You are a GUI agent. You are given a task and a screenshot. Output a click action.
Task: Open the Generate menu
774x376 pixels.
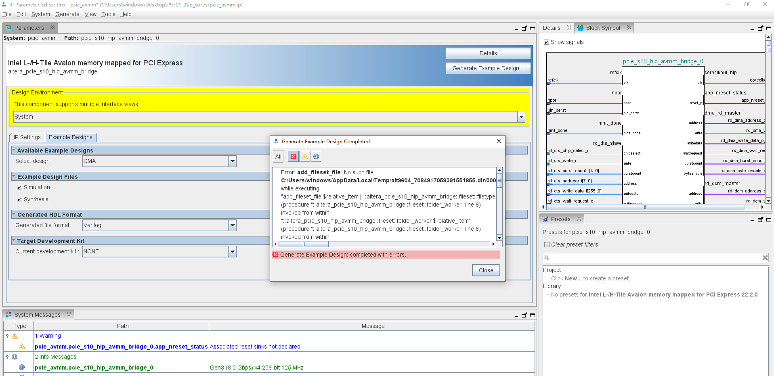click(67, 14)
